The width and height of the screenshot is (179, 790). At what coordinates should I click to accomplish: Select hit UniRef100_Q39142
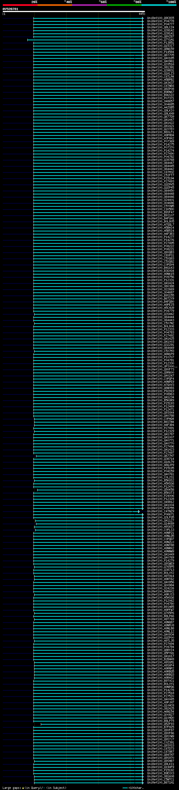tap(161, 30)
